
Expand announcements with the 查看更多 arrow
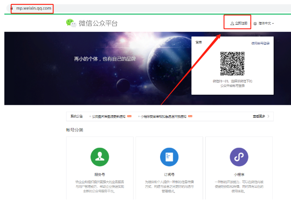[x=268, y=116]
